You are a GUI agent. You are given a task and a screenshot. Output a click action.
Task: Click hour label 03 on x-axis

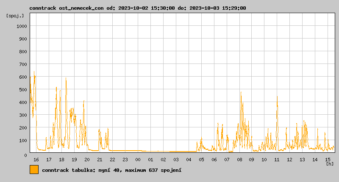(x=176, y=160)
